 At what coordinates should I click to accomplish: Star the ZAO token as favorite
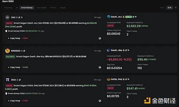[17, 18]
